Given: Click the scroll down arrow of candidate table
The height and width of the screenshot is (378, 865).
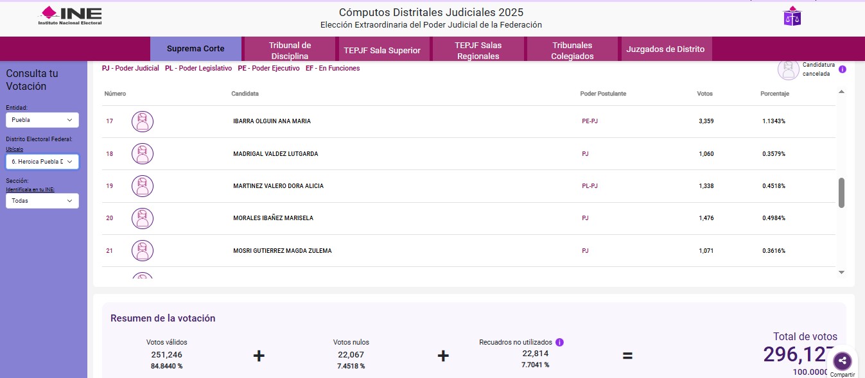Looking at the screenshot, I should click(841, 273).
